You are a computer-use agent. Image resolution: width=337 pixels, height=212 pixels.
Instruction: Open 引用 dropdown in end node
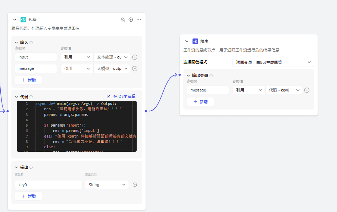pyautogui.click(x=249, y=90)
